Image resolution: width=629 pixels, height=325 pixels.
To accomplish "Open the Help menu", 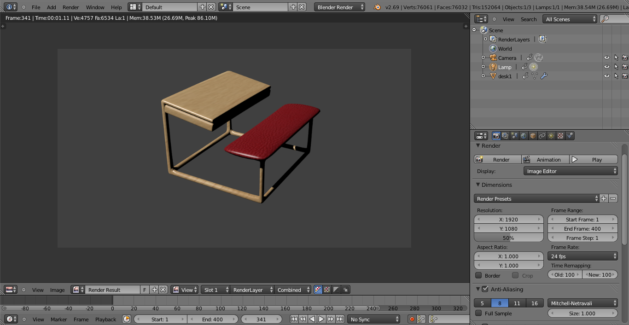I will click(116, 7).
